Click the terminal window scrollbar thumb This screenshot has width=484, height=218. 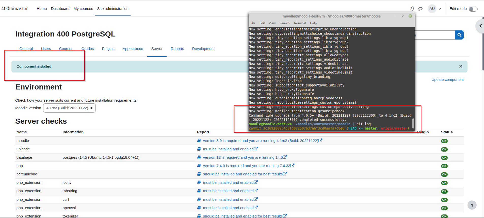(x=413, y=123)
